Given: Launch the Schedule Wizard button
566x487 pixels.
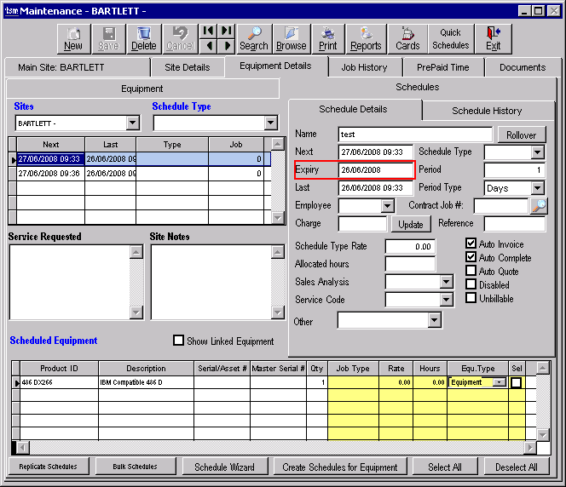Looking at the screenshot, I should [x=224, y=467].
